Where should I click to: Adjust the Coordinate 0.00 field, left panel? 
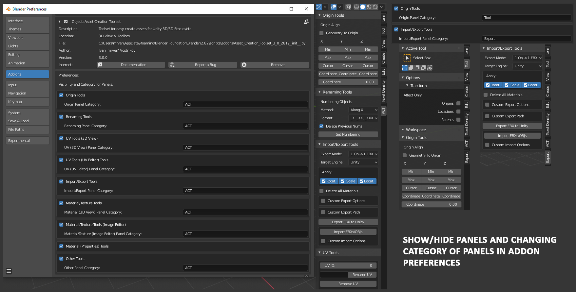(x=348, y=82)
